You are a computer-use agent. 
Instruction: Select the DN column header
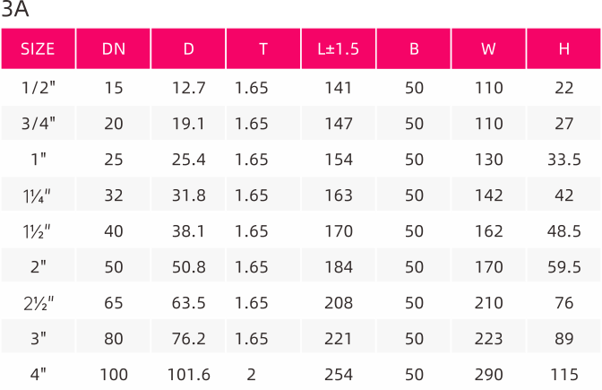click(x=113, y=48)
